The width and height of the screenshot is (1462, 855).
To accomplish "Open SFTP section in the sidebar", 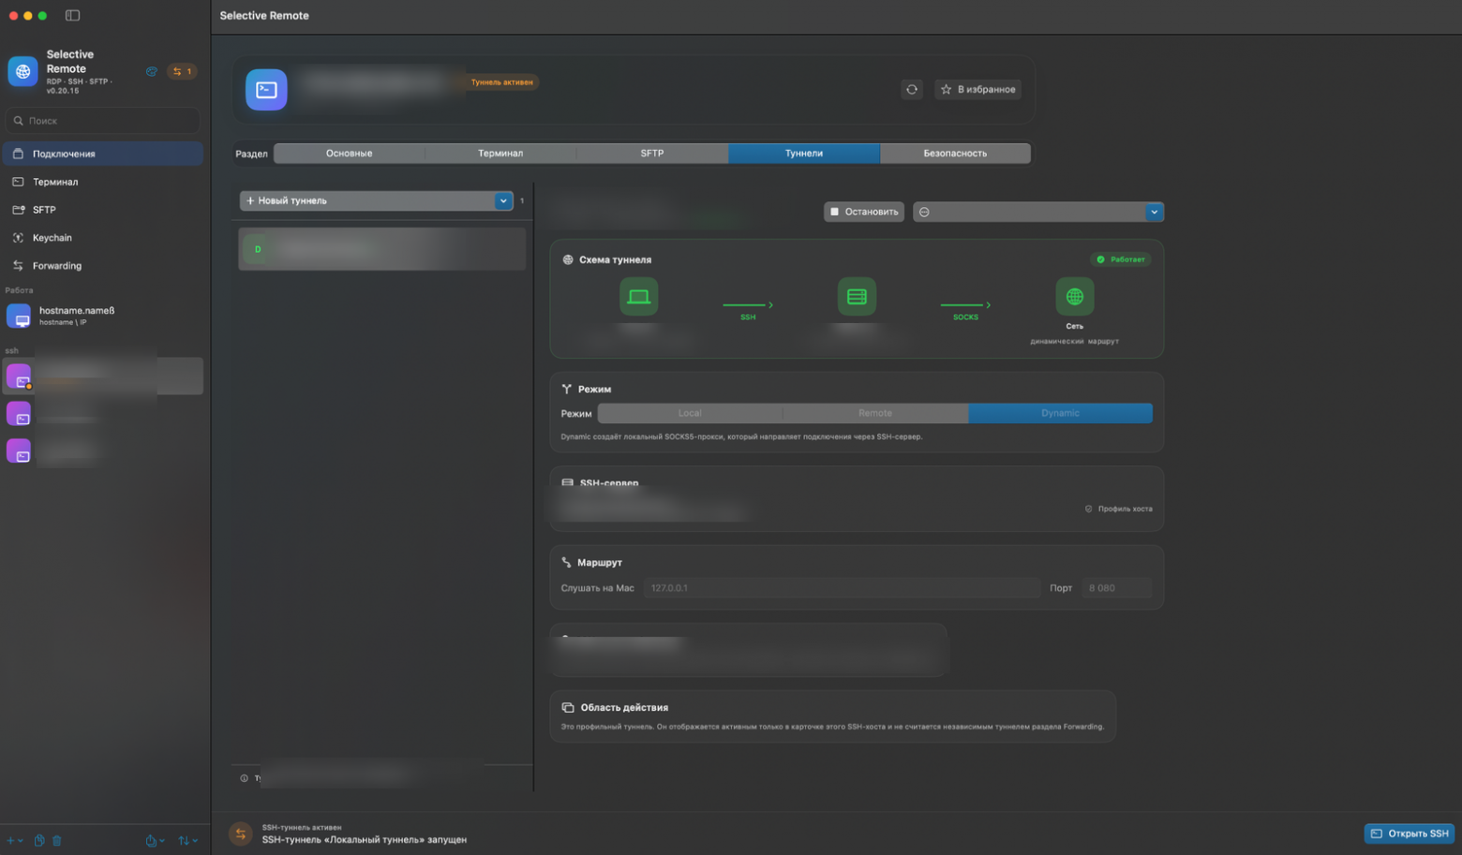I will point(103,210).
